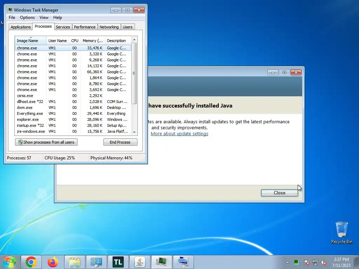This screenshot has height=269, width=359.
Task: Switch to the Services tab
Action: [63, 27]
